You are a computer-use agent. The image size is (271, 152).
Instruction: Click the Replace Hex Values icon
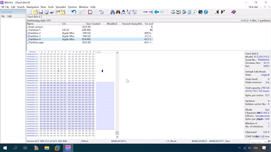134,12
